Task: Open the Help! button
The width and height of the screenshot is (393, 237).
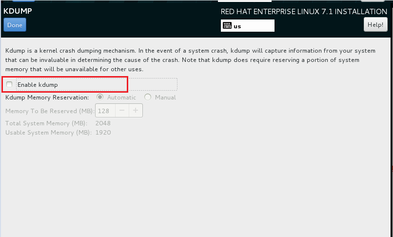Action: tap(375, 24)
